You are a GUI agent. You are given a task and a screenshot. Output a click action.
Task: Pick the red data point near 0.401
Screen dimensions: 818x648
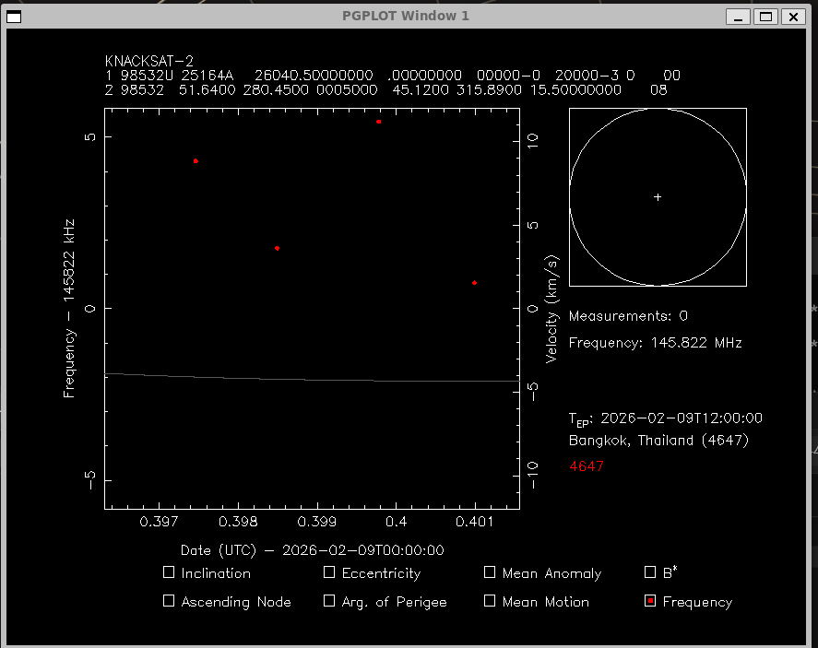point(474,283)
